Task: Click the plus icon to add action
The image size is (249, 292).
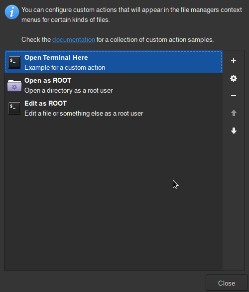Action: point(234,61)
